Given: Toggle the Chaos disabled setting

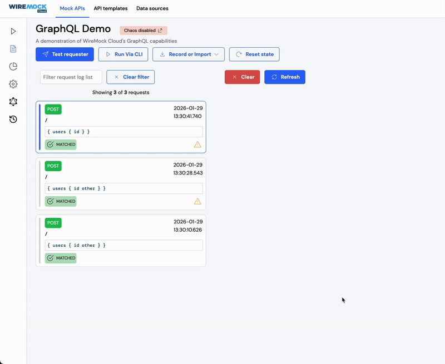Looking at the screenshot, I should (144, 30).
